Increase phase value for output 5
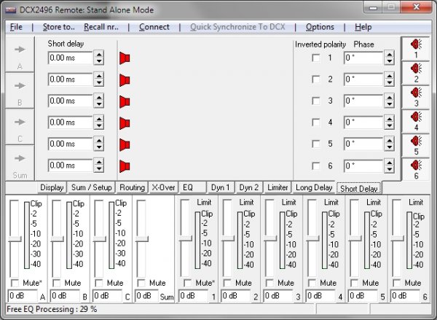Viewport: 437px width, 320px height. pos(390,141)
